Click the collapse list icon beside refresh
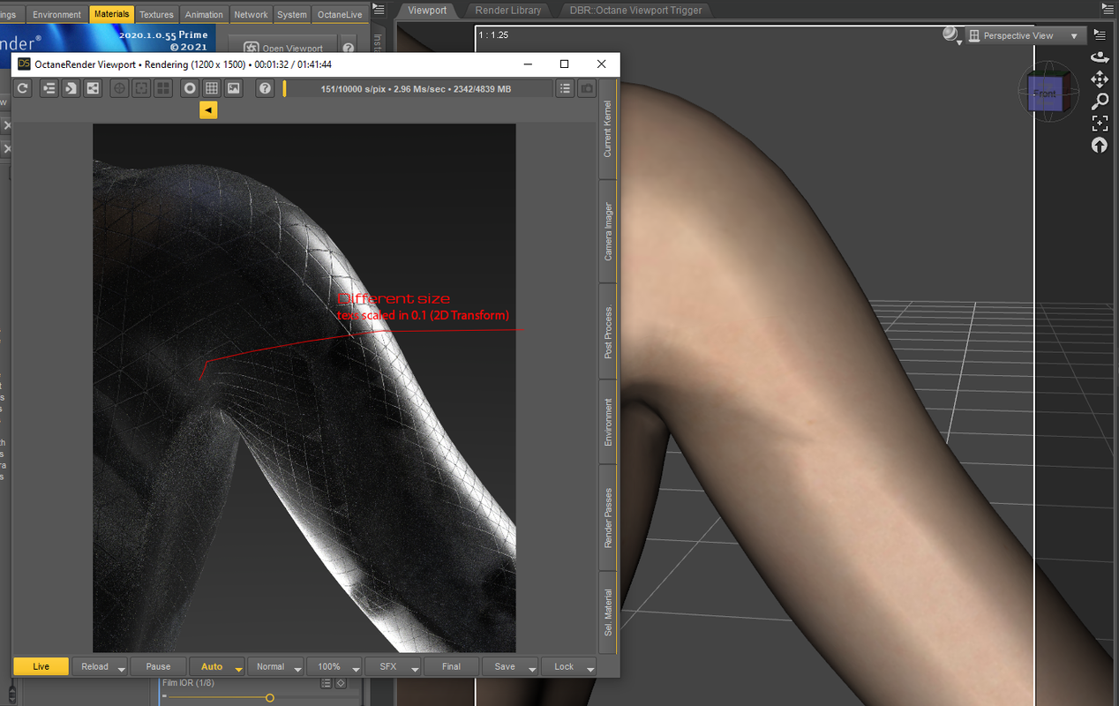The image size is (1119, 706). click(x=48, y=88)
